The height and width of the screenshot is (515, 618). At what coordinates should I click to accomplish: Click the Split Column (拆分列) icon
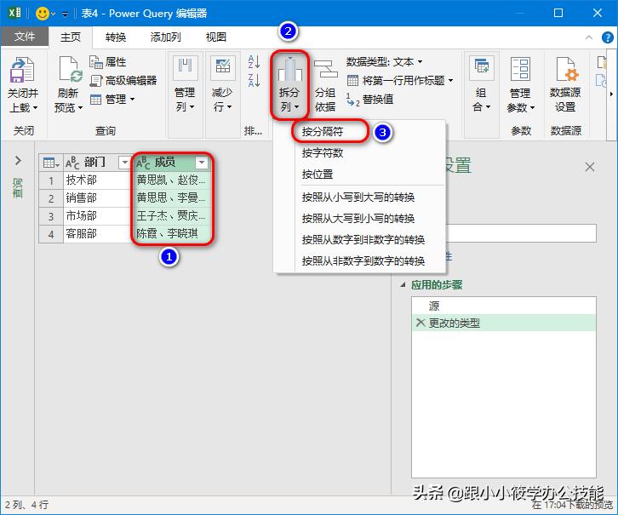289,70
